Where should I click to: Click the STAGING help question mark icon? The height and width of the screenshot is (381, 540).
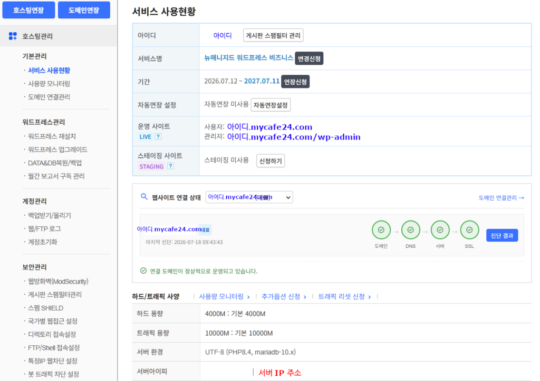(x=170, y=166)
